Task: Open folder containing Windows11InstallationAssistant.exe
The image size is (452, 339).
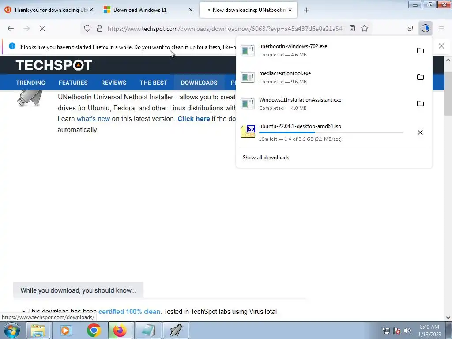Action: point(420,103)
